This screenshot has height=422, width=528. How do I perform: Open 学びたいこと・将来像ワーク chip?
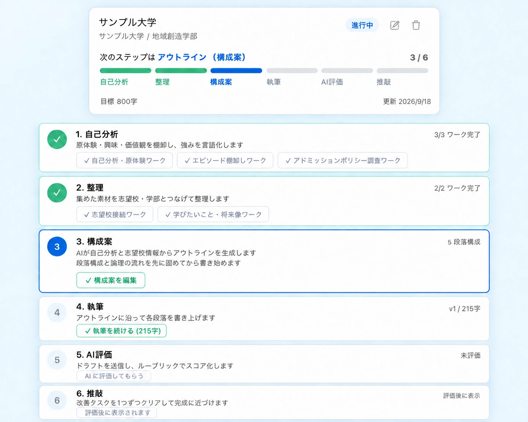click(x=213, y=214)
